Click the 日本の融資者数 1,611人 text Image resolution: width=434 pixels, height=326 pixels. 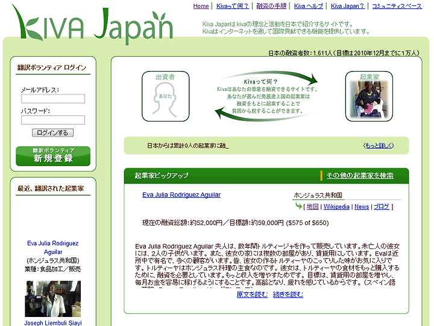344,53
